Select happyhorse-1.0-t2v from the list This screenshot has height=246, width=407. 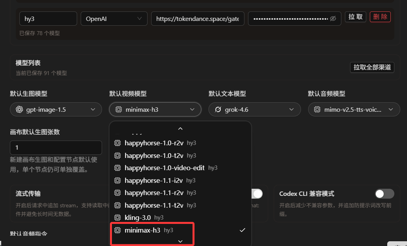pos(180,156)
